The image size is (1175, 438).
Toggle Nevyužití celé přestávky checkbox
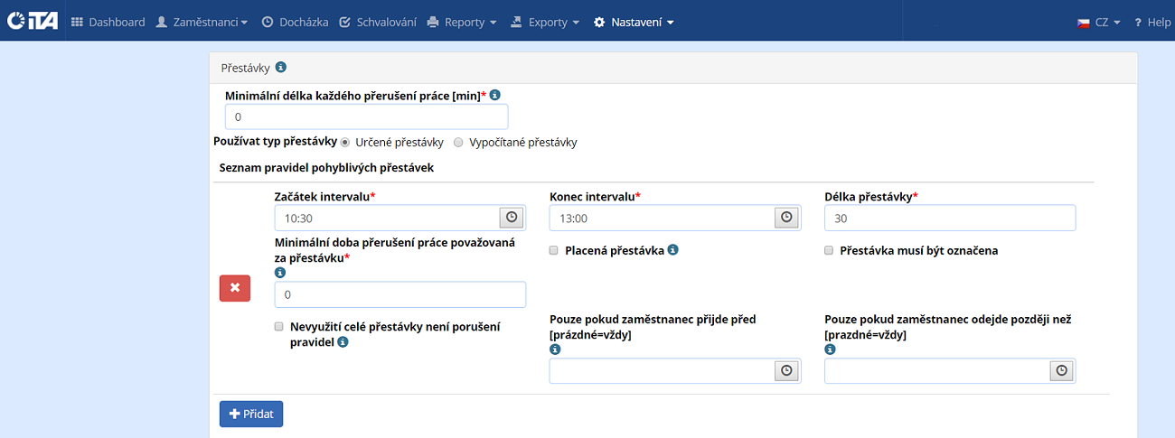[x=279, y=327]
